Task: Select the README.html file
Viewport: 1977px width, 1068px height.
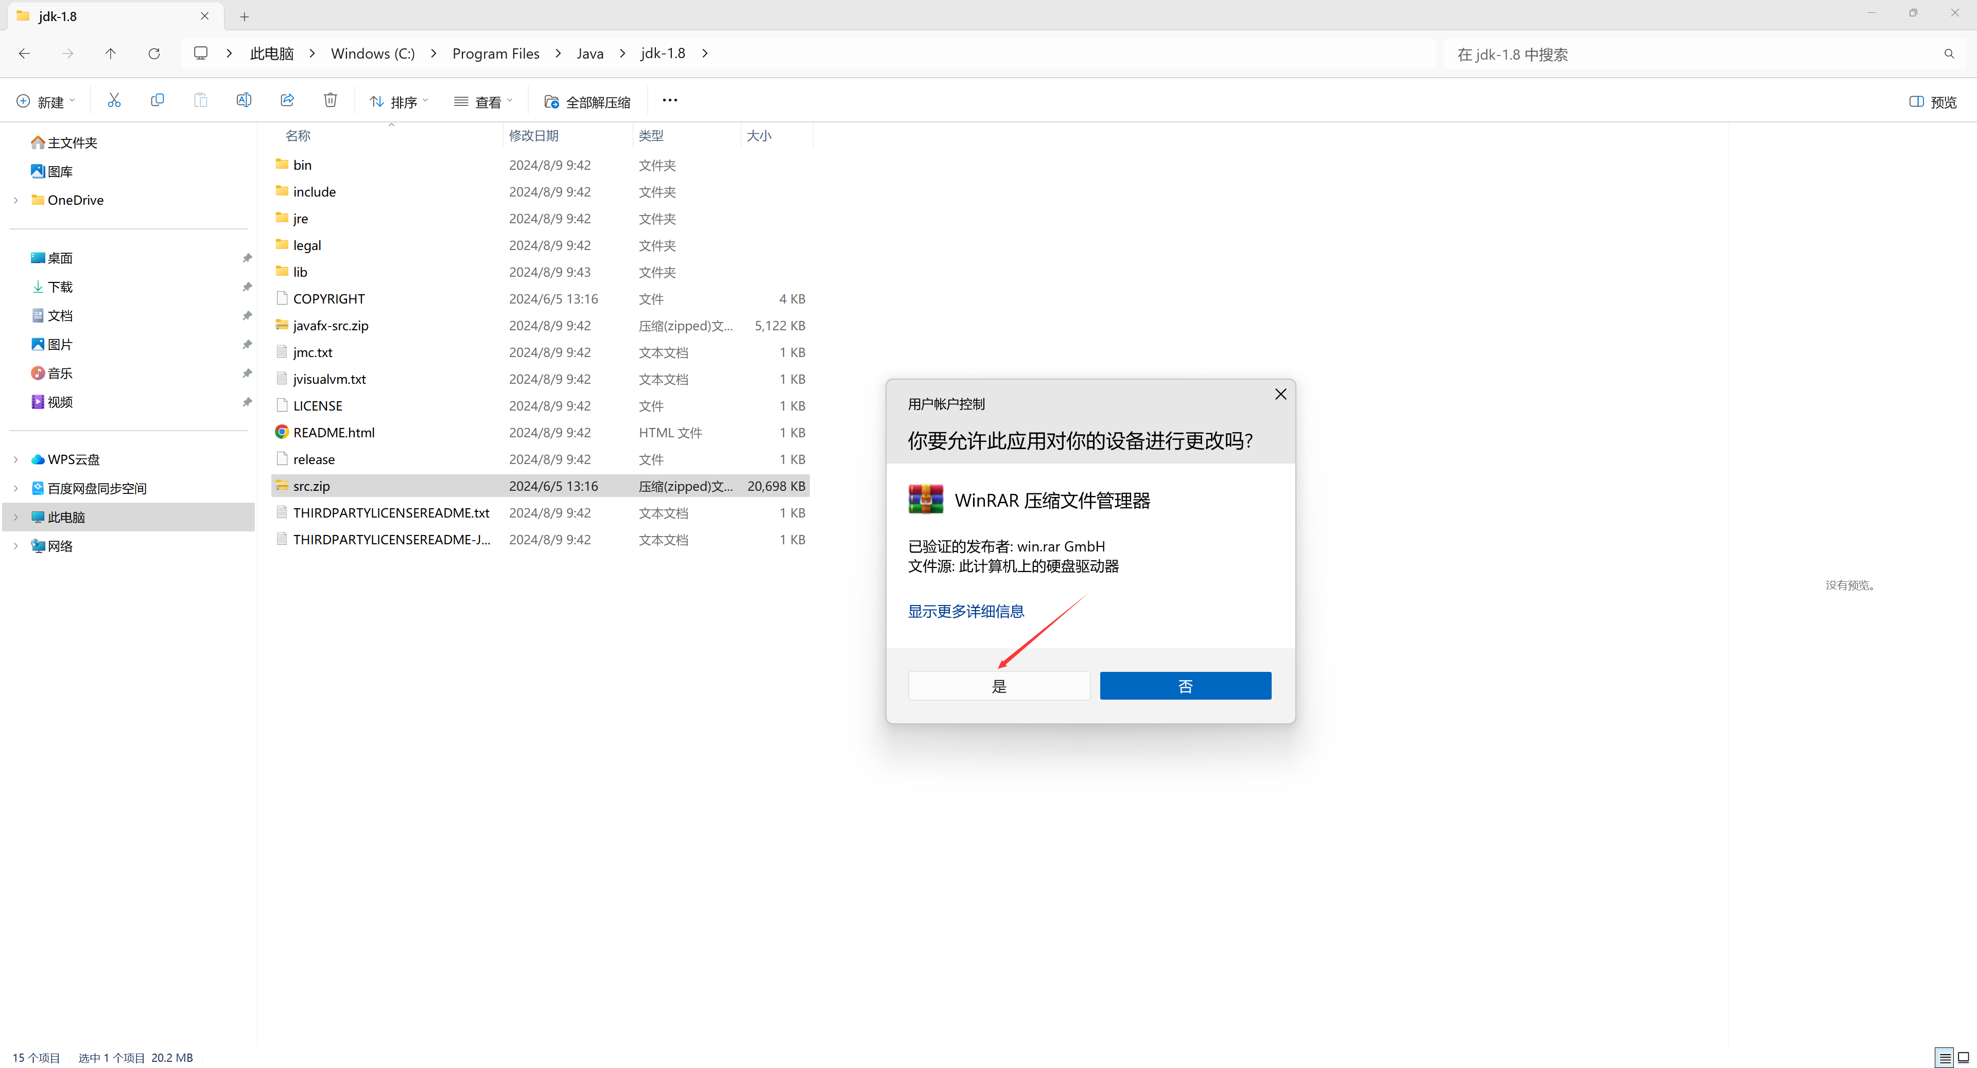Action: (334, 433)
